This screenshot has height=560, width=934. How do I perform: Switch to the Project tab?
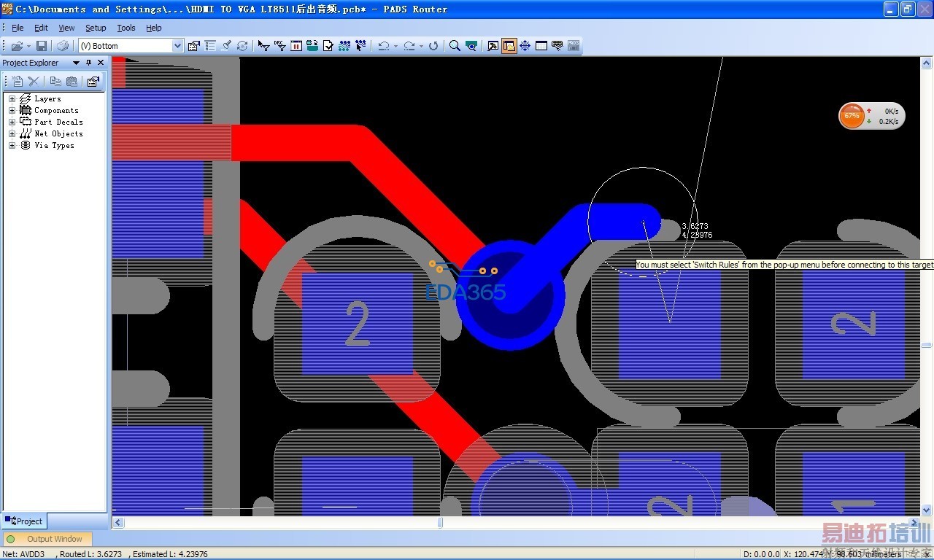point(24,521)
